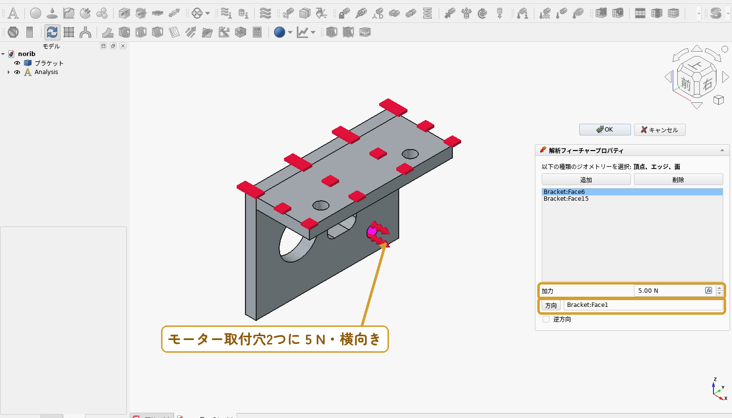Click the blue sphere toolbar icon
The image size is (732, 418).
[x=280, y=32]
